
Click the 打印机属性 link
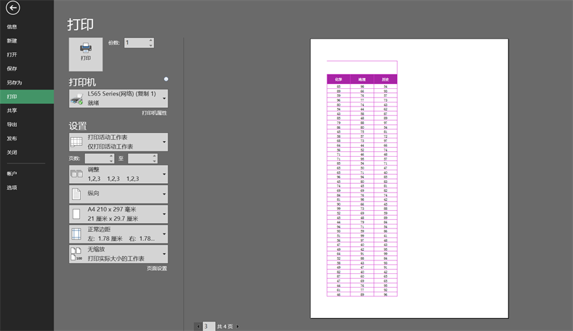[x=154, y=113]
